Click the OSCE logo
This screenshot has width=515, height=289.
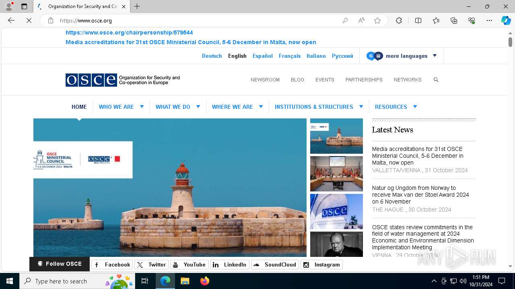(x=123, y=80)
